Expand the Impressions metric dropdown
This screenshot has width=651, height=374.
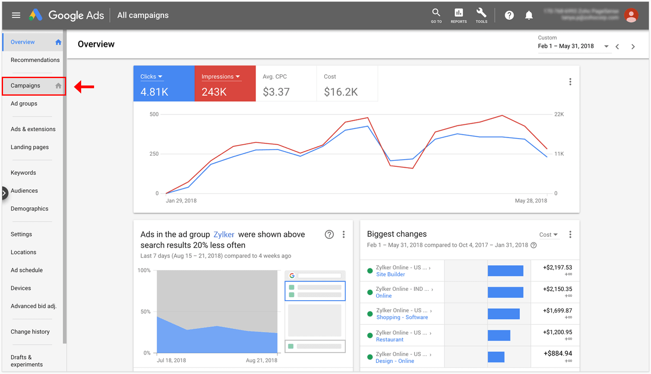[221, 77]
